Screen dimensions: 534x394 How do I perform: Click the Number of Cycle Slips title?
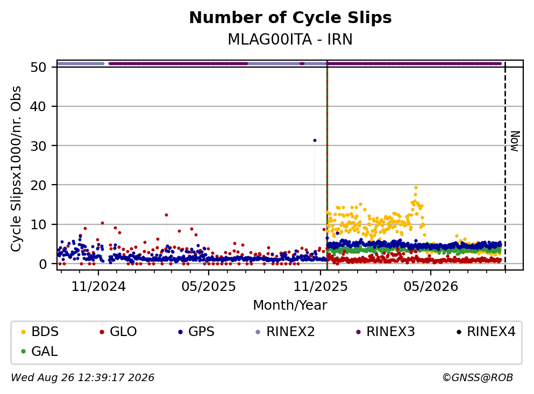point(290,18)
